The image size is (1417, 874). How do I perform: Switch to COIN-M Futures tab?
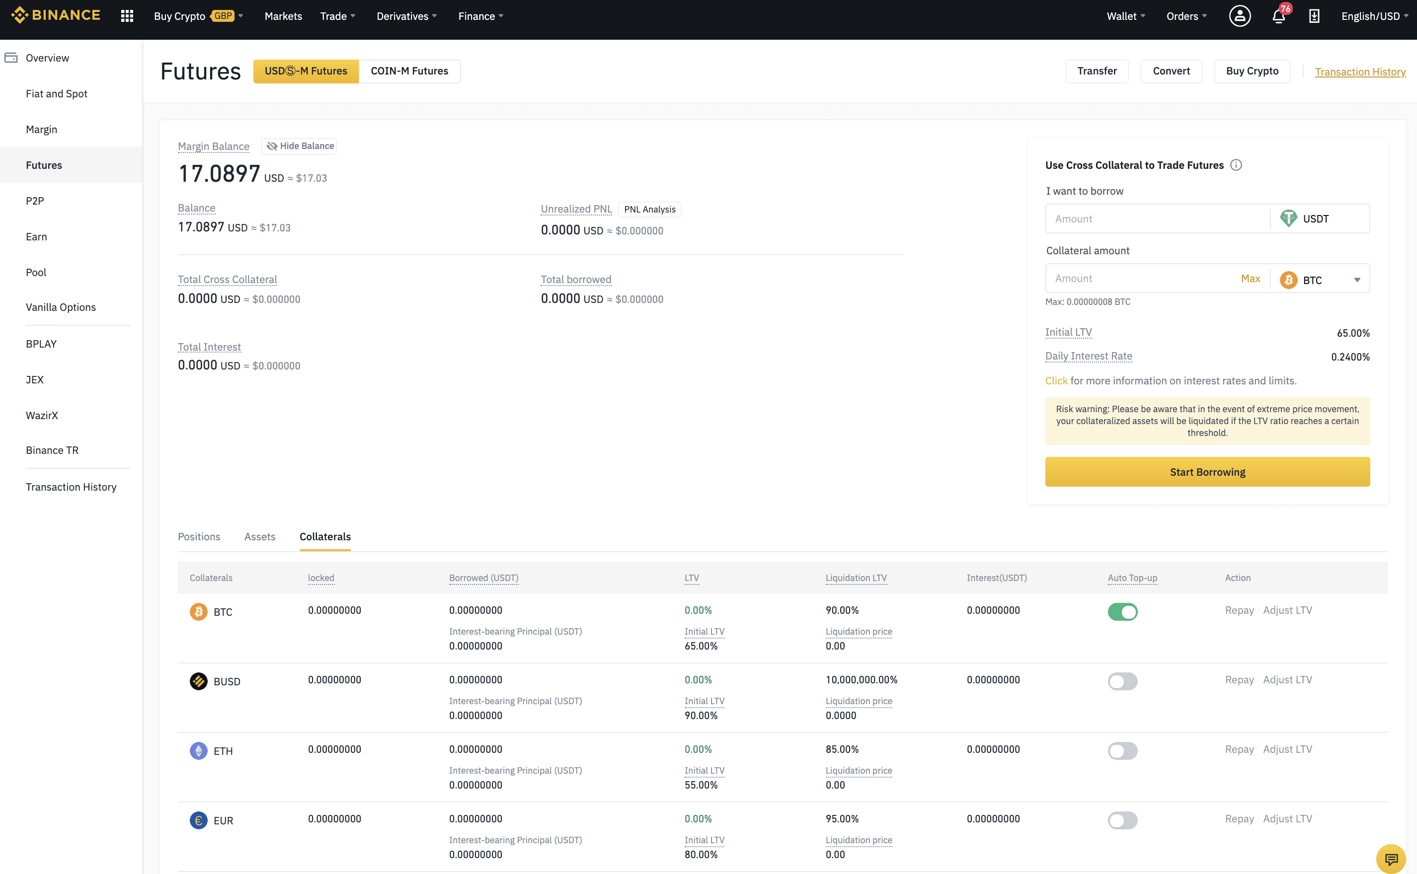point(409,71)
